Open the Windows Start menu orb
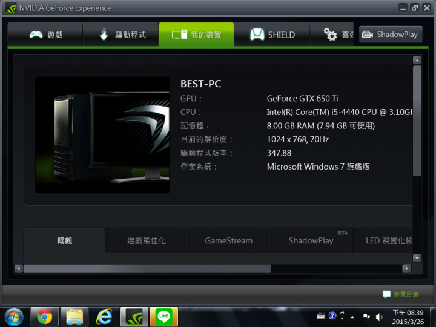Viewport: 436px width, 327px height. pyautogui.click(x=14, y=317)
